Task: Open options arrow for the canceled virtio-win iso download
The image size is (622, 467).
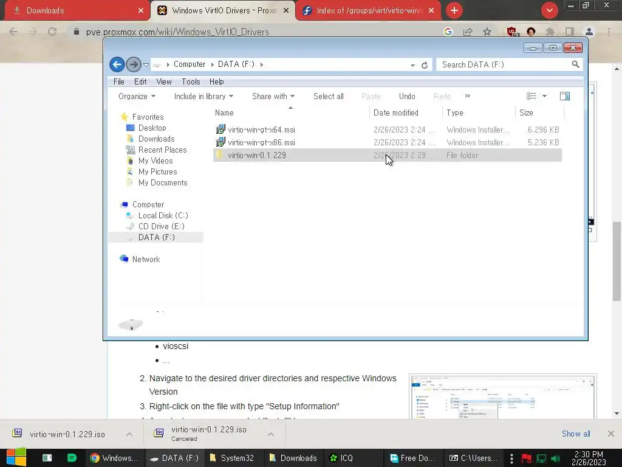Action: point(271,434)
